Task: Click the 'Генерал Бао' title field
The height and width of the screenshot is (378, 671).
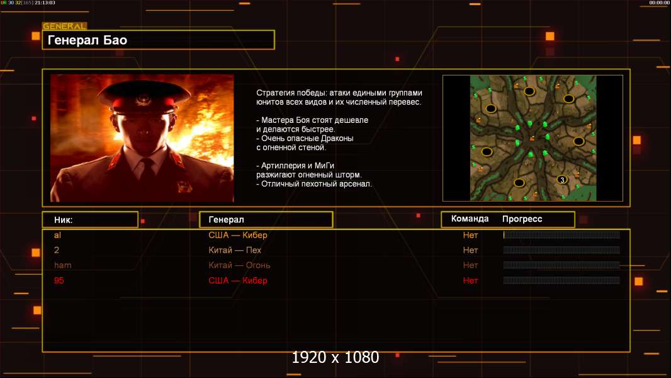Action: pyautogui.click(x=159, y=40)
